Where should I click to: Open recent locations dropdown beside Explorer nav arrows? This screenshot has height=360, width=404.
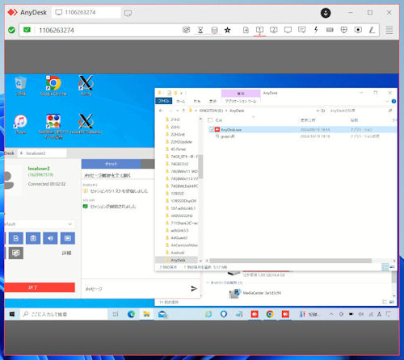click(x=178, y=111)
